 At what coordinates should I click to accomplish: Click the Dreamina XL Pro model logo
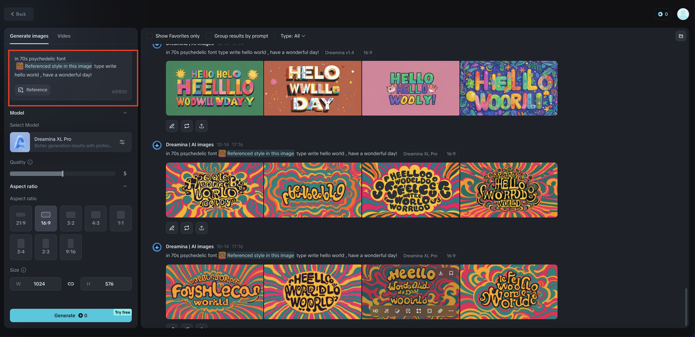(x=20, y=142)
